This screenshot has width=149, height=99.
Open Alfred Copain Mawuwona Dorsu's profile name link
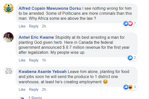[50, 8]
